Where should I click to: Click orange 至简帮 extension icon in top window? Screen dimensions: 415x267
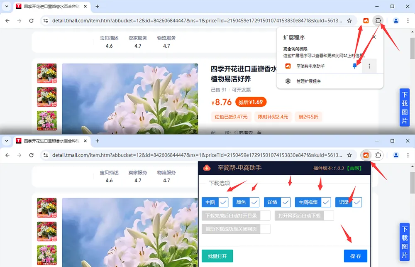click(366, 21)
